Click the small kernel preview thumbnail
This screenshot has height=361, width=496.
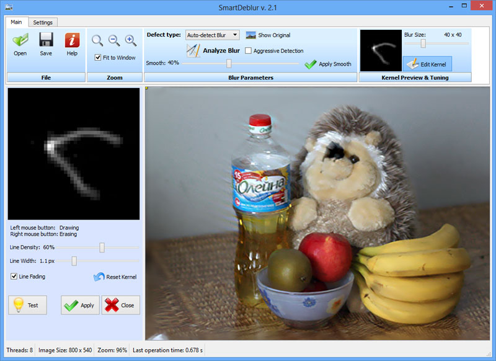(x=381, y=51)
